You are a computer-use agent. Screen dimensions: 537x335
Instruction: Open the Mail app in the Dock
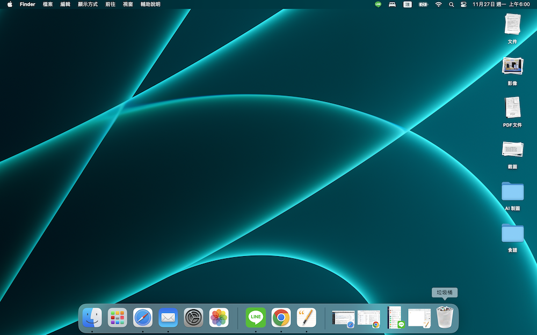(168, 317)
